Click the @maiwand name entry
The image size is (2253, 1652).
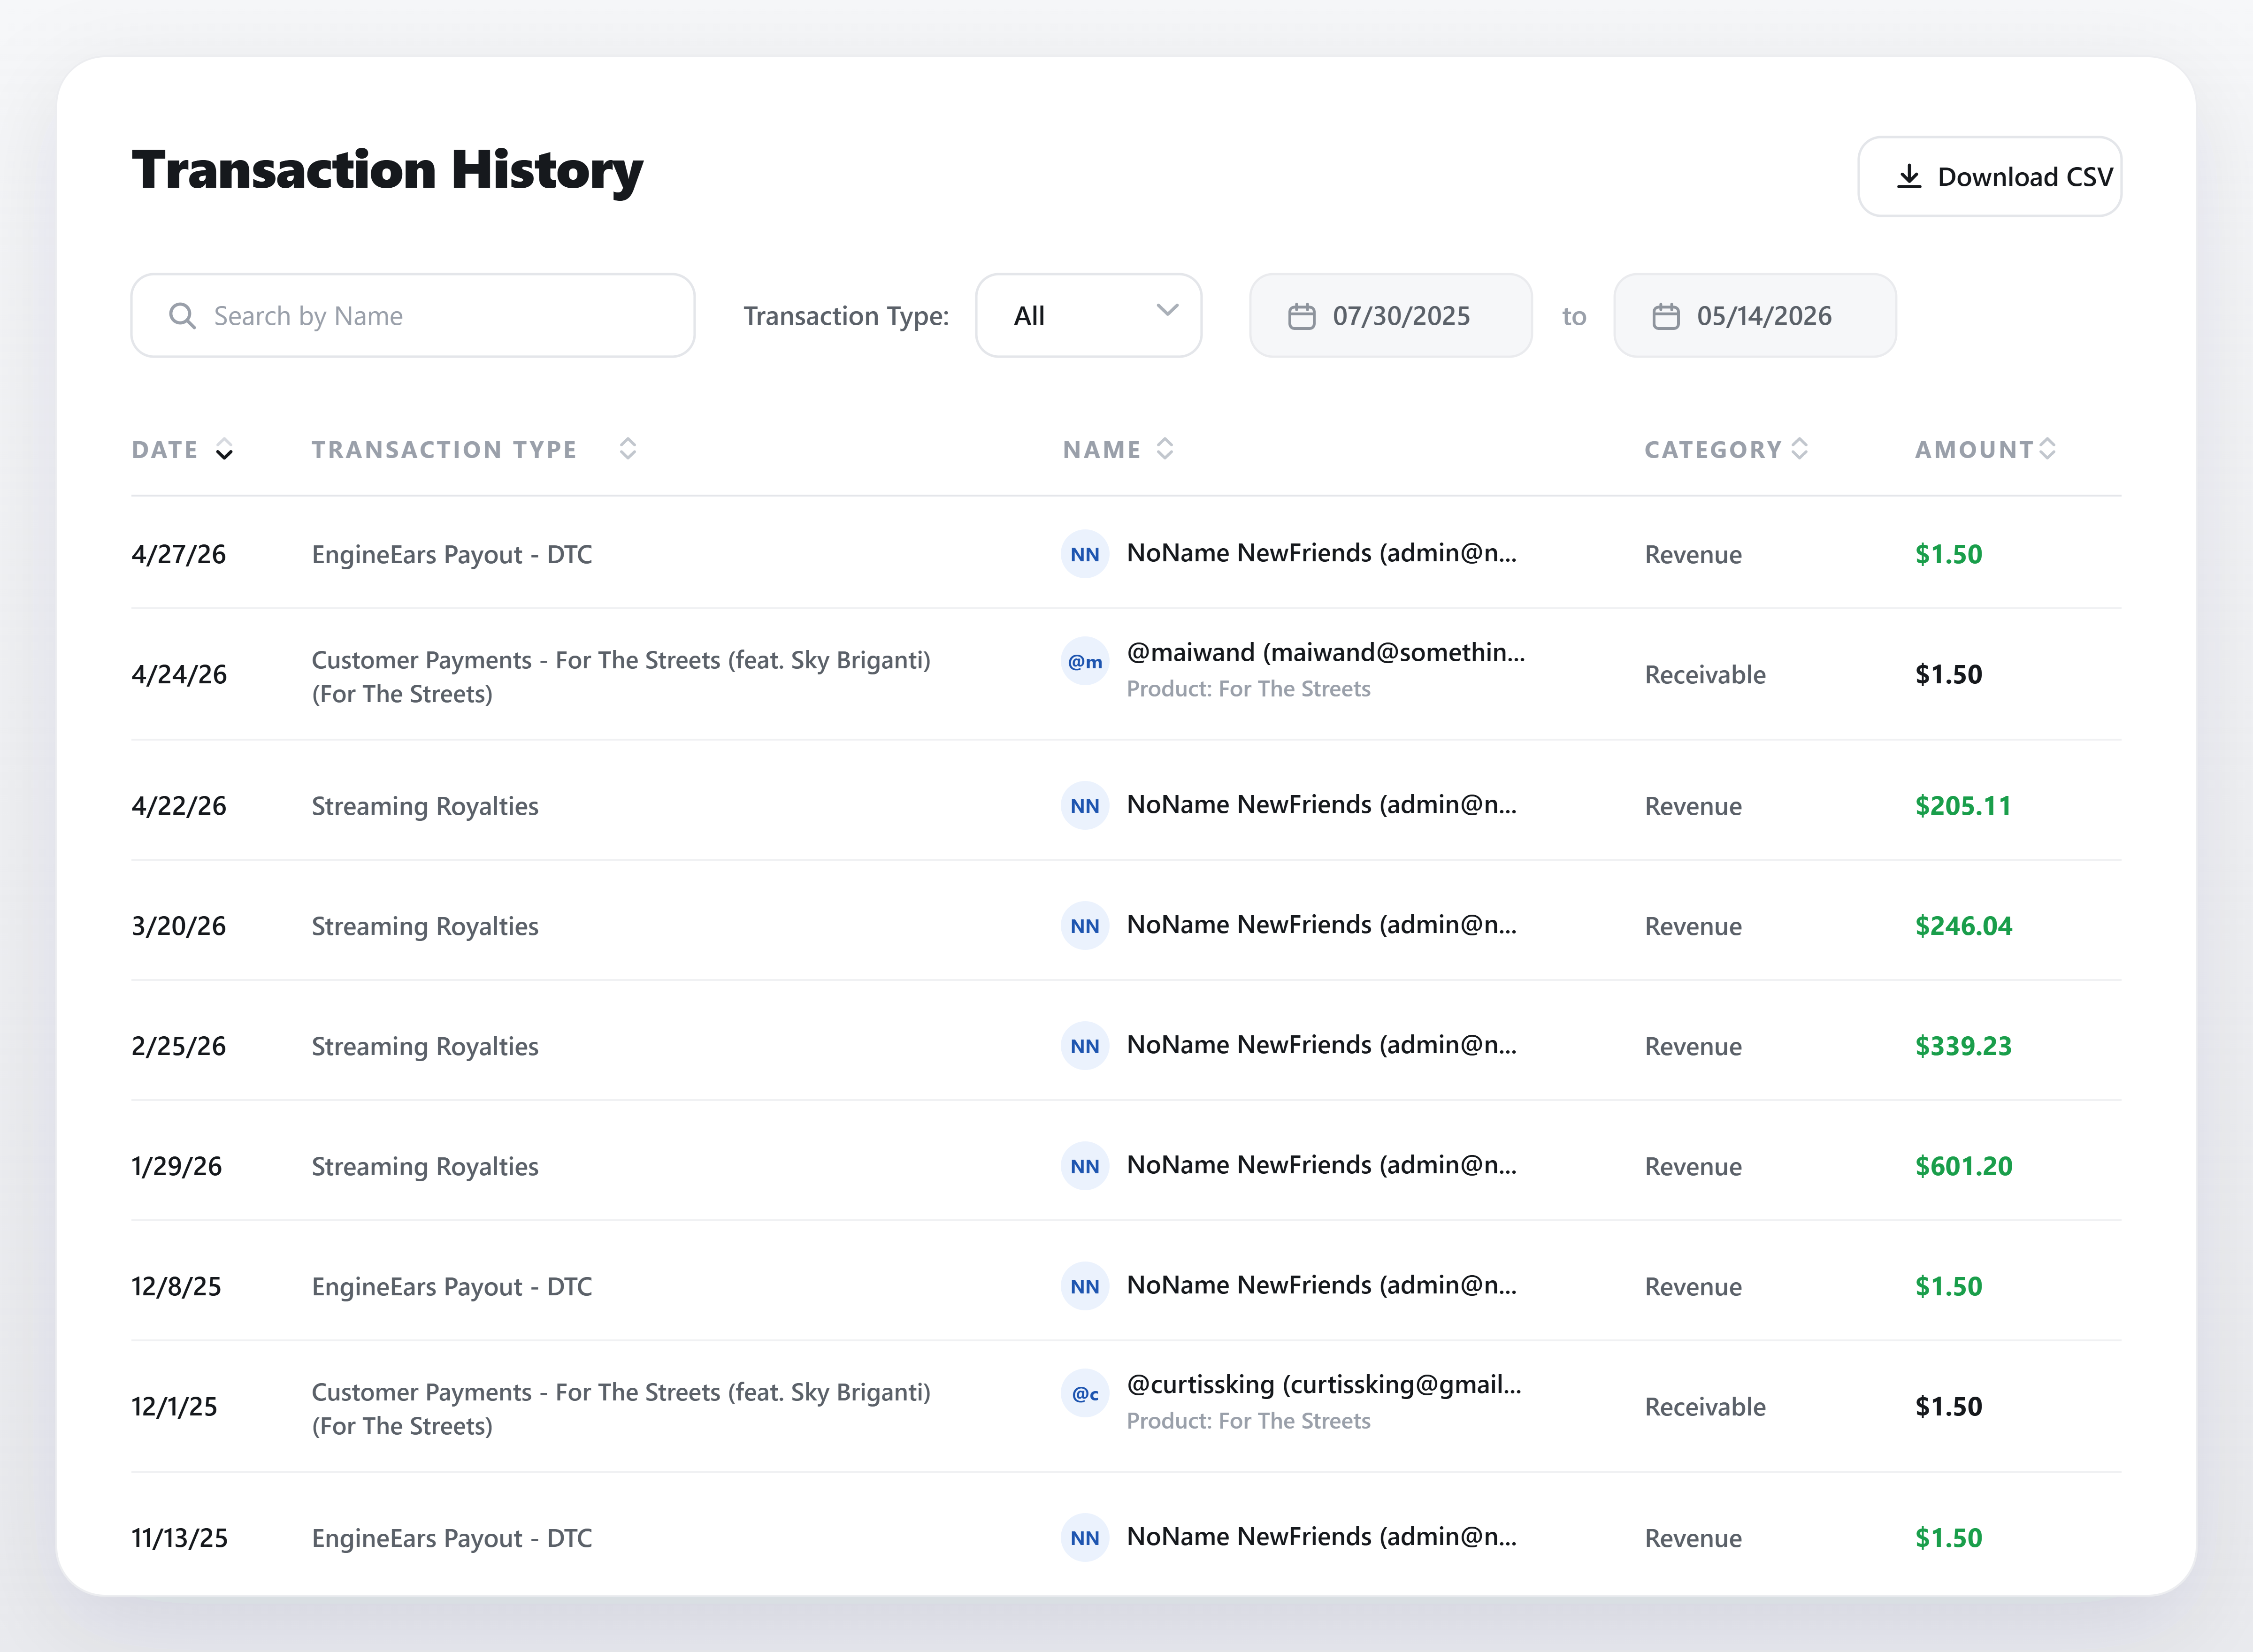(x=1326, y=652)
